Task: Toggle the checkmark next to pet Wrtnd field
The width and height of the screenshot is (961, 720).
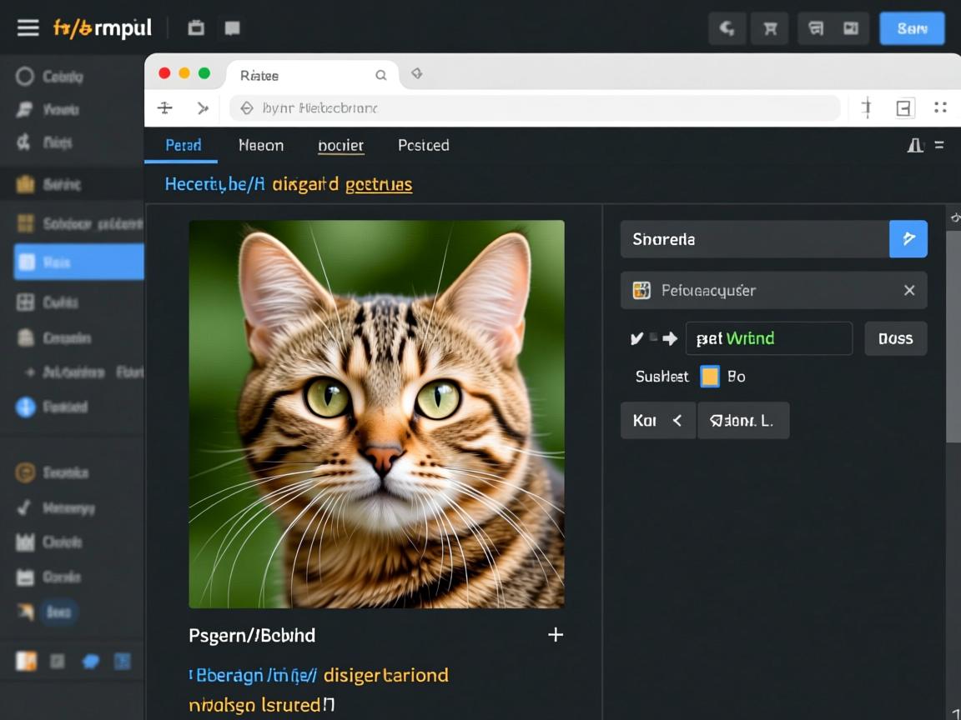Action: tap(637, 338)
